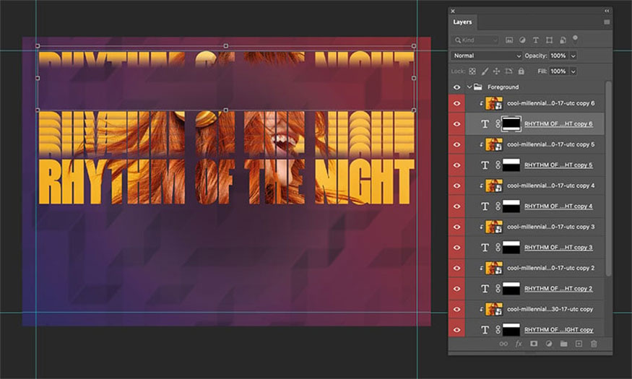Click the Fill 100% value field
632x379 pixels.
558,71
